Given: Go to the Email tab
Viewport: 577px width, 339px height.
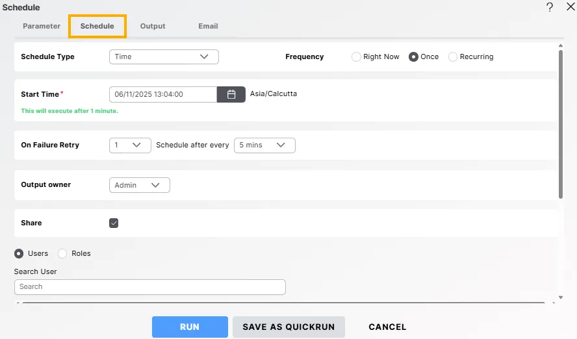Looking at the screenshot, I should coord(208,27).
